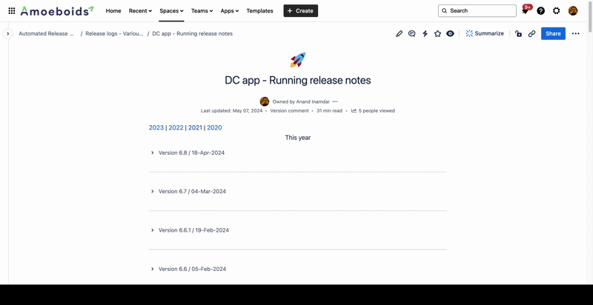
Task: Jump to 2020 release notes link
Action: 214,127
